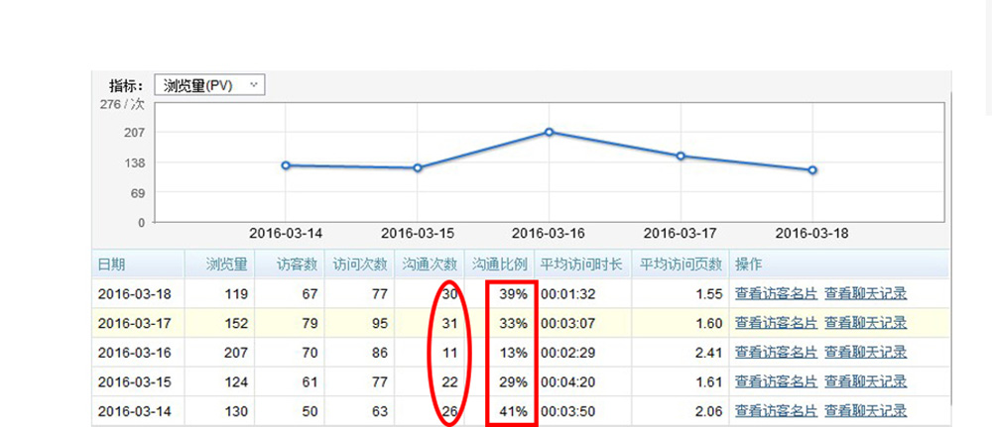The height and width of the screenshot is (427, 992).
Task: Open 查看访客名片 for 2016-03-17
Action: [776, 323]
